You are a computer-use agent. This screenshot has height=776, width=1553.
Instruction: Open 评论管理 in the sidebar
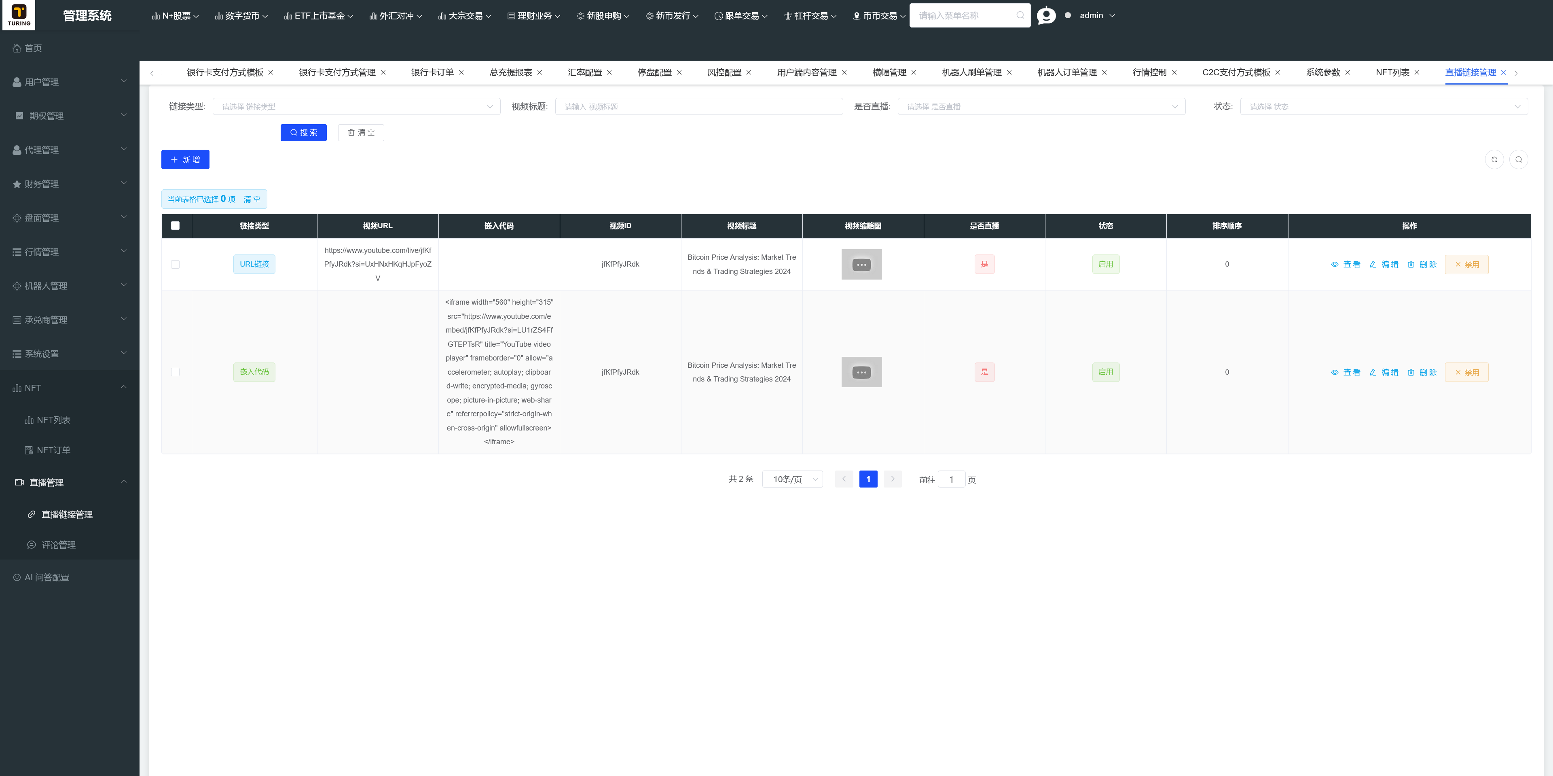pyautogui.click(x=69, y=545)
